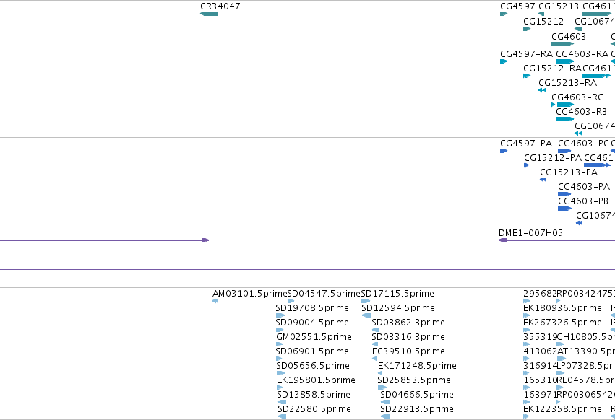Click the feature labeled 165310
The height and width of the screenshot is (420, 615).
526,388
